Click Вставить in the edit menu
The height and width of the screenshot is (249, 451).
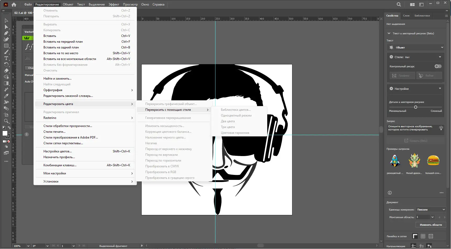pyautogui.click(x=50, y=36)
